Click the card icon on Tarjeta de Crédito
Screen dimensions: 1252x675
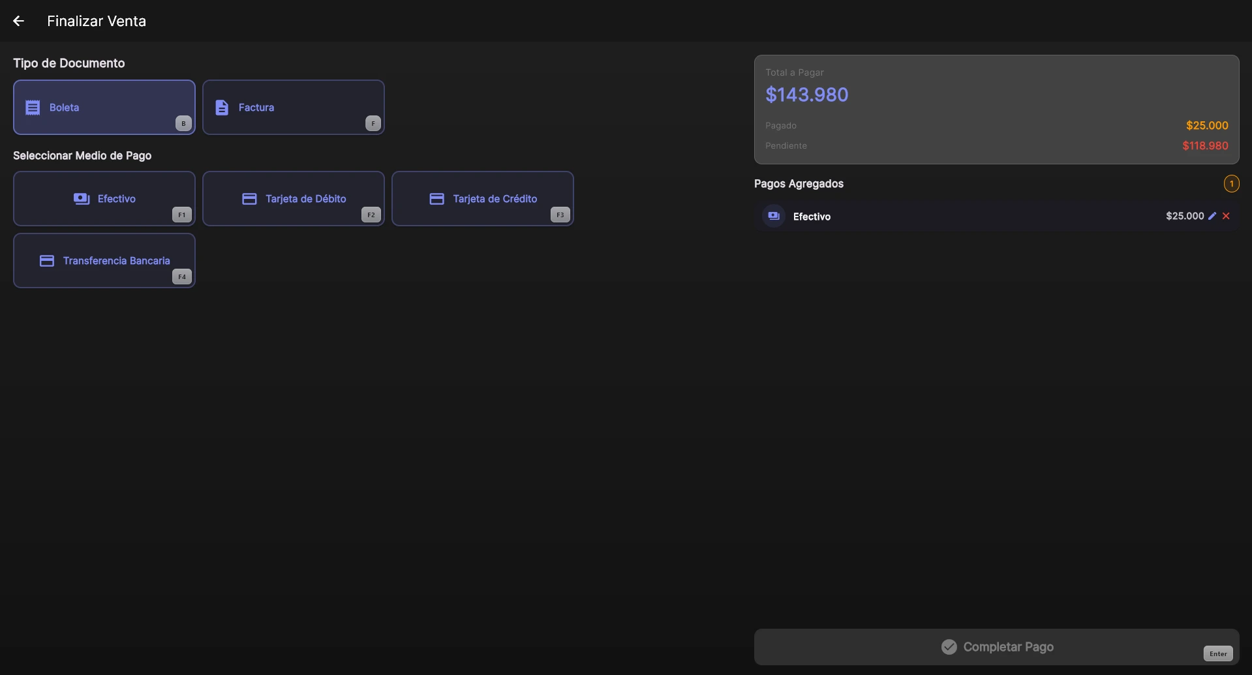pyautogui.click(x=437, y=199)
